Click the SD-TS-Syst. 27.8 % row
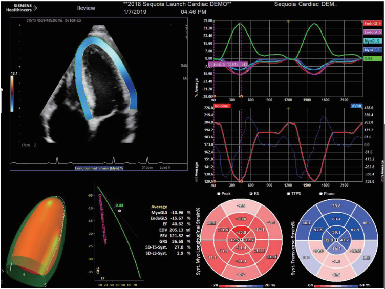 pyautogui.click(x=169, y=247)
